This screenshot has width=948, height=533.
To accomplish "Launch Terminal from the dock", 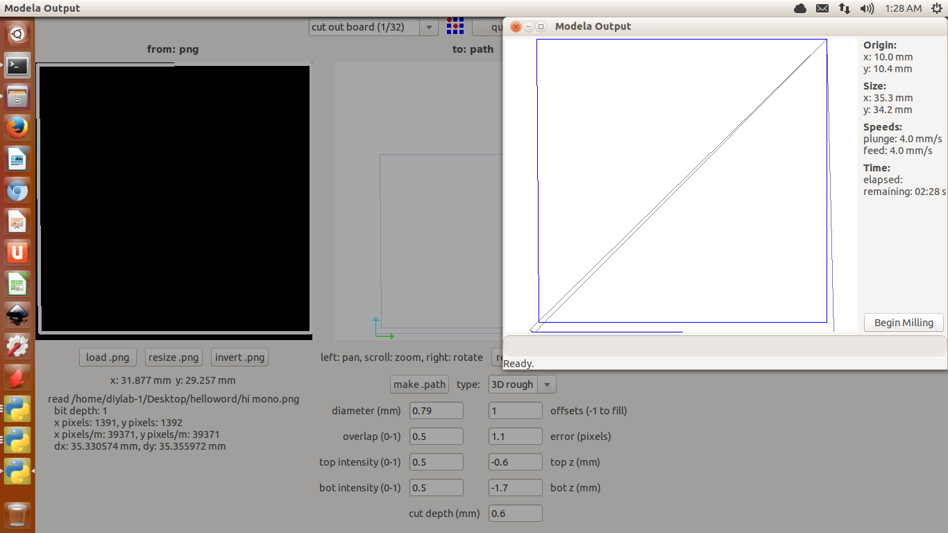I will click(17, 66).
